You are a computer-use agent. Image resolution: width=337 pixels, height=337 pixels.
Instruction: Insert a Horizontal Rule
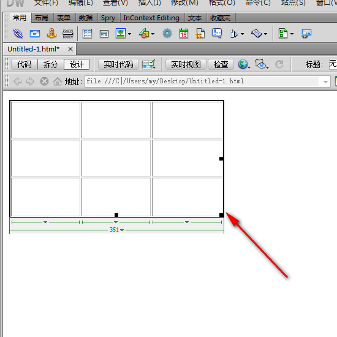(68, 34)
